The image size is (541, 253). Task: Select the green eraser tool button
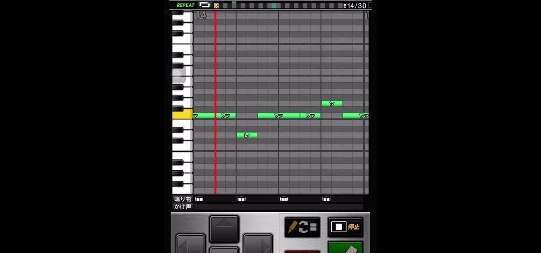coord(345,248)
